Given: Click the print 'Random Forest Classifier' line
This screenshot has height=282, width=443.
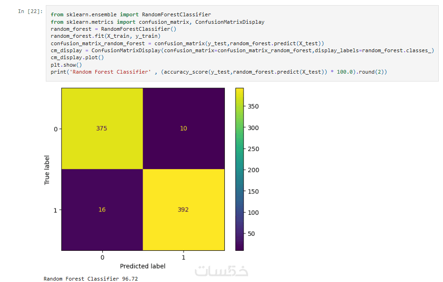Looking at the screenshot, I should coord(219,72).
